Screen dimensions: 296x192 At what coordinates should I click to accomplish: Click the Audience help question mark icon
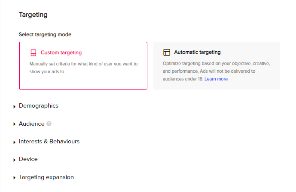[x=49, y=124]
